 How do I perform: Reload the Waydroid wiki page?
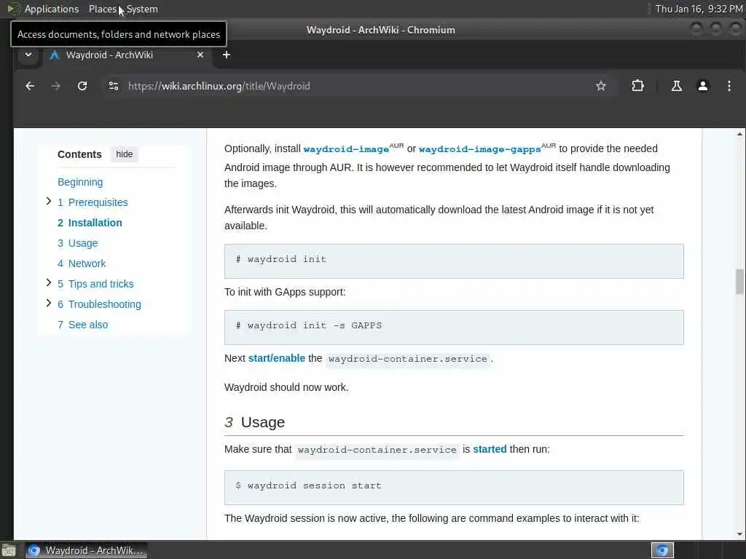click(82, 86)
